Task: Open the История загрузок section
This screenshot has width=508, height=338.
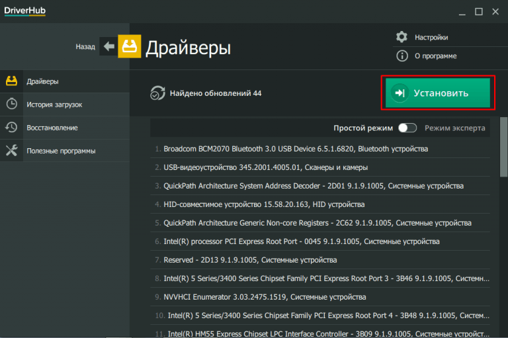Action: tap(54, 105)
